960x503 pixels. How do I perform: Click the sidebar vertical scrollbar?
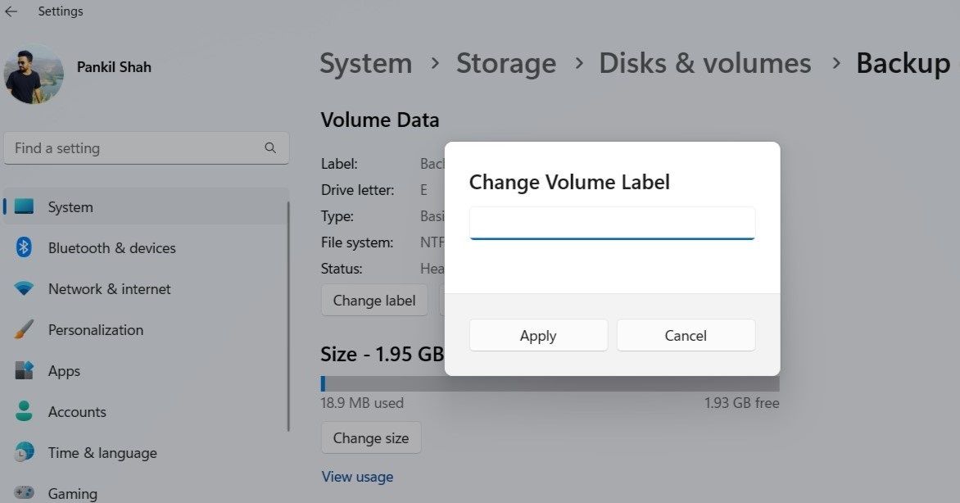point(288,316)
